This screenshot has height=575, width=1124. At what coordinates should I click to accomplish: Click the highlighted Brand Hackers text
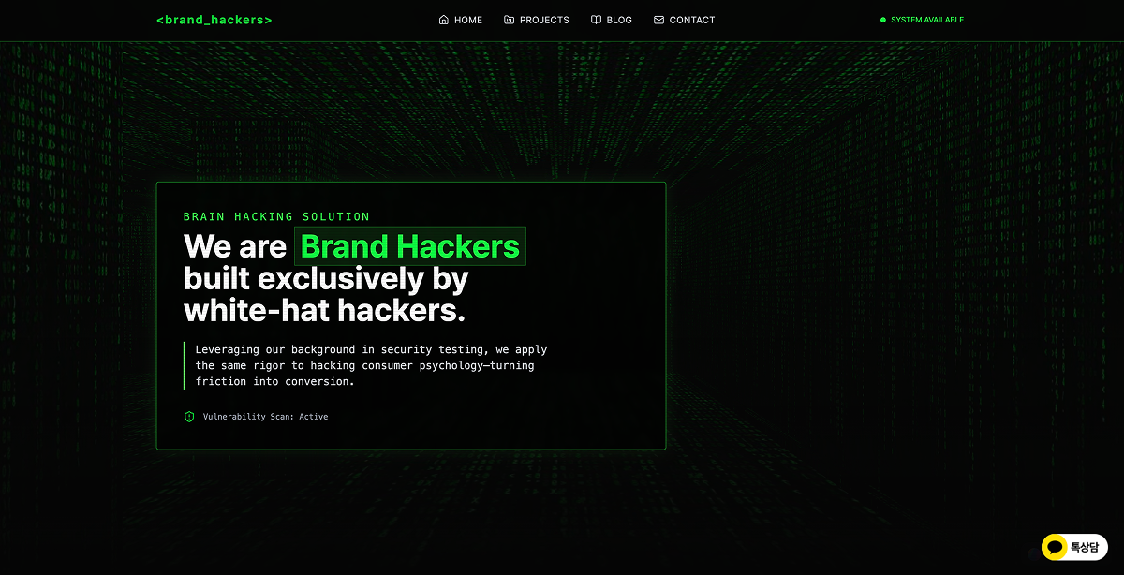click(x=410, y=246)
